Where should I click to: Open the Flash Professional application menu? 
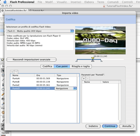pyautogui.click(x=22, y=2)
